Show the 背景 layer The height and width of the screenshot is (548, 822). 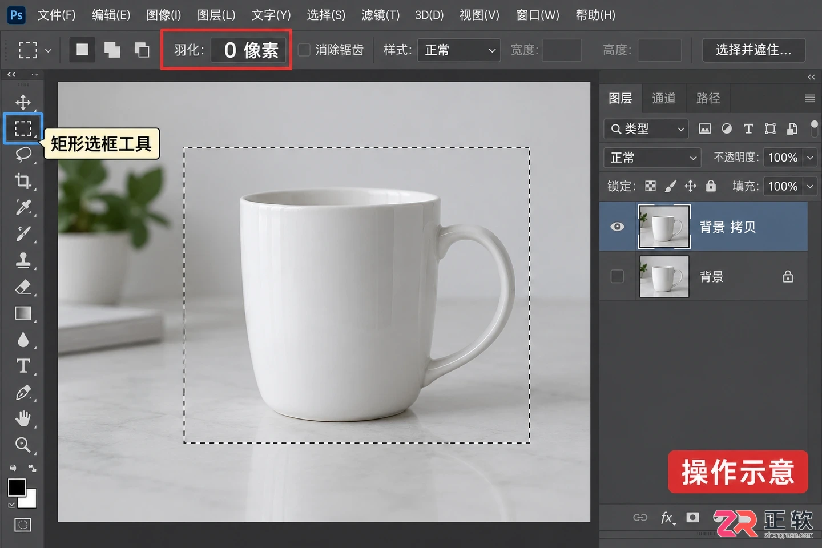(x=617, y=277)
